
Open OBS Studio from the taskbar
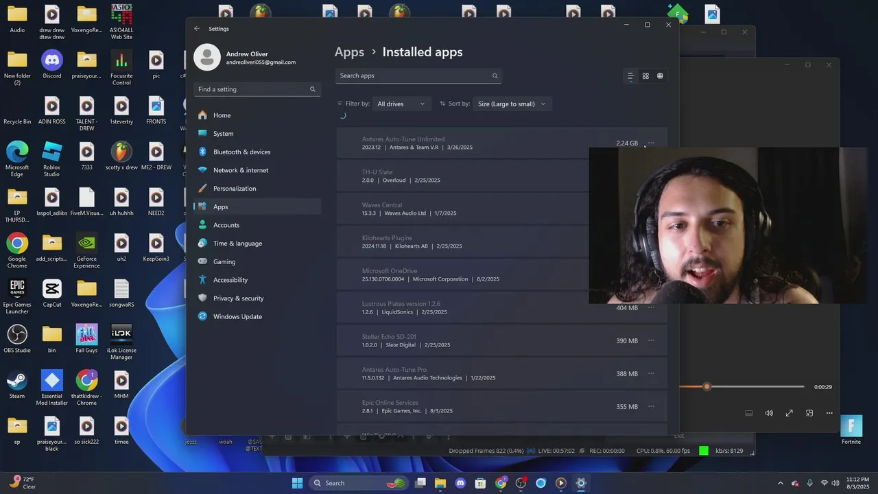(521, 483)
